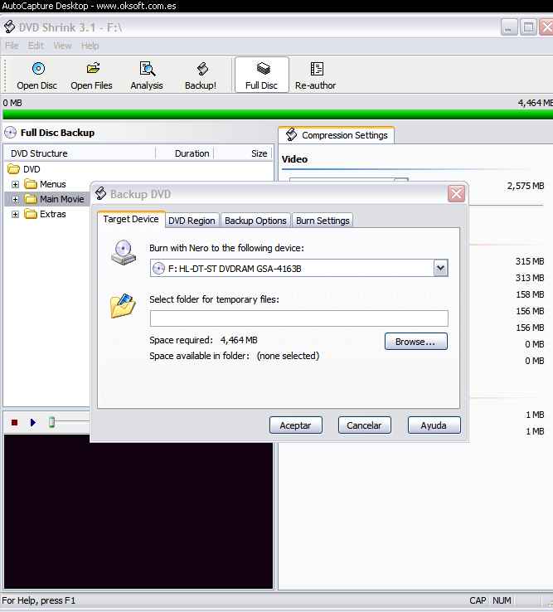Open the Help menu

[90, 46]
